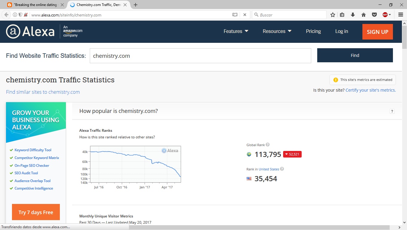Image resolution: width=407 pixels, height=230 pixels.
Task: Click the yellow estimated metrics warning icon
Action: click(335, 80)
